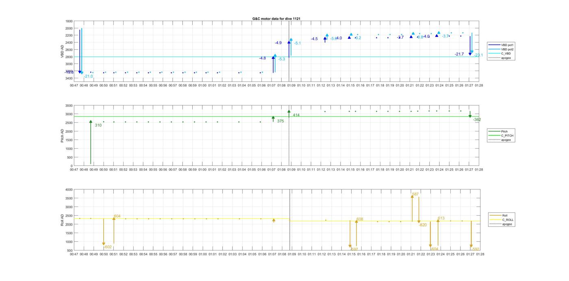569x281 pixels.
Task: Click the '-602' roll data label
Action: point(108,247)
